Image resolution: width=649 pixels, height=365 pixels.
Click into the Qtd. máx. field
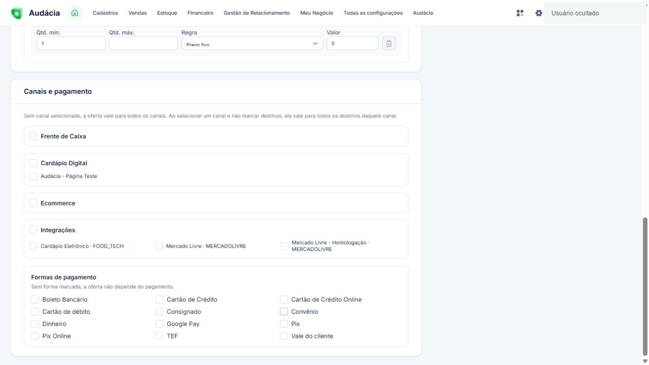[143, 44]
